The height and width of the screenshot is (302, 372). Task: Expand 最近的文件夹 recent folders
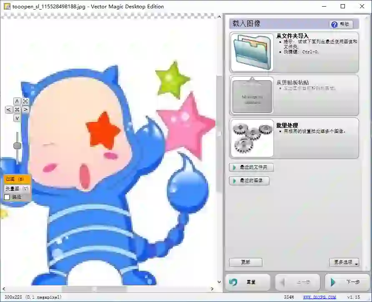coord(251,167)
